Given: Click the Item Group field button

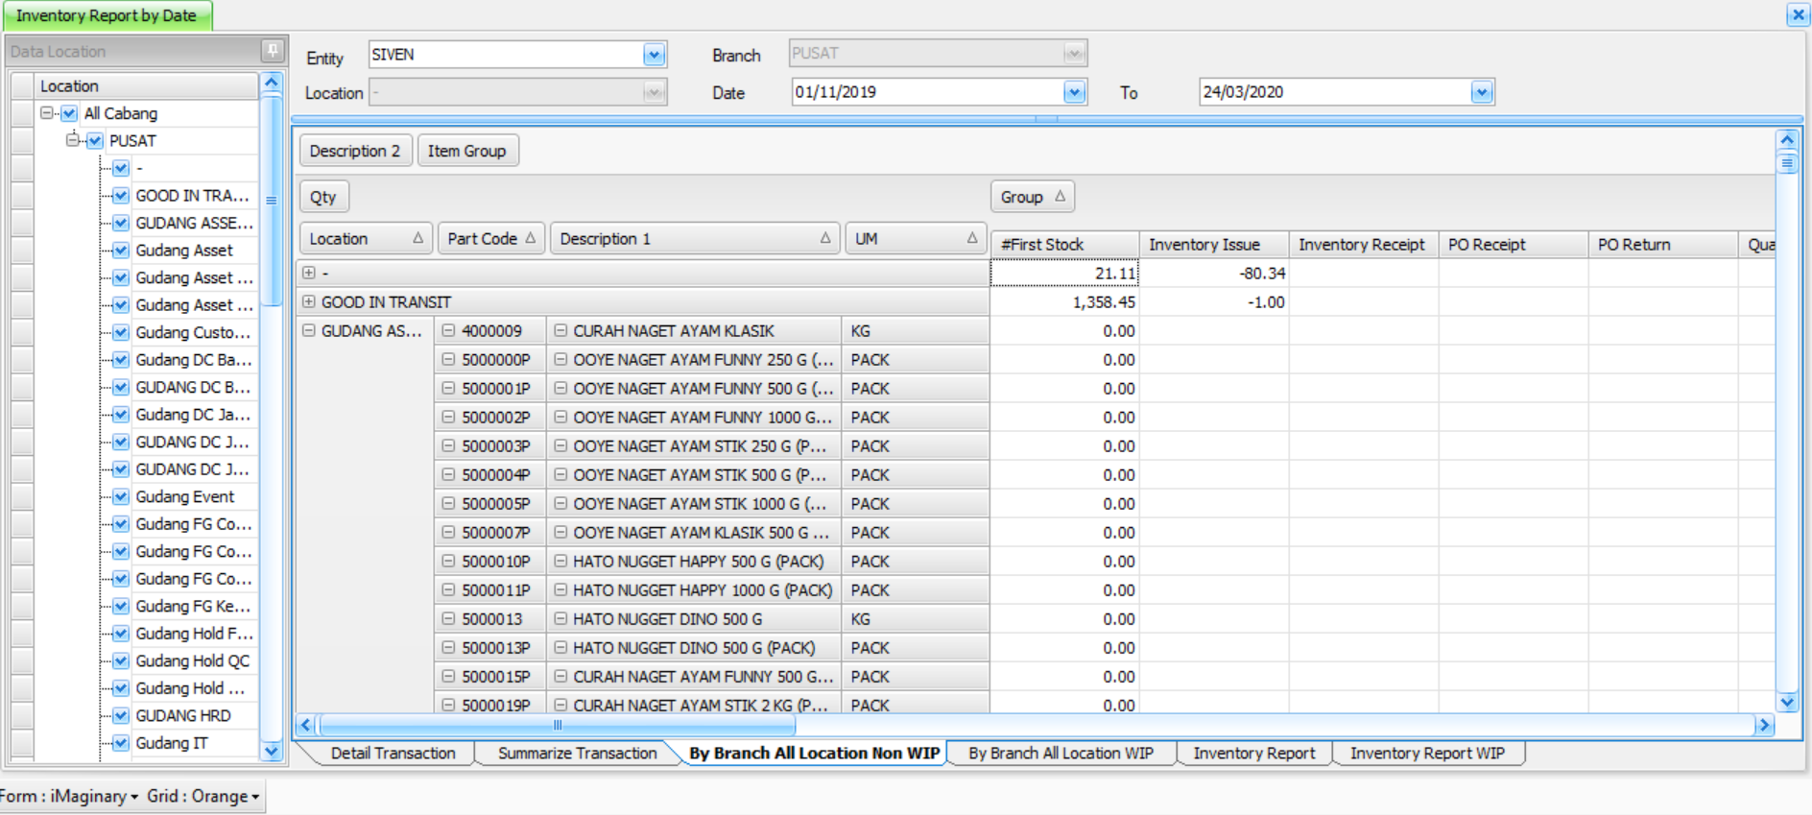Looking at the screenshot, I should pos(467,151).
